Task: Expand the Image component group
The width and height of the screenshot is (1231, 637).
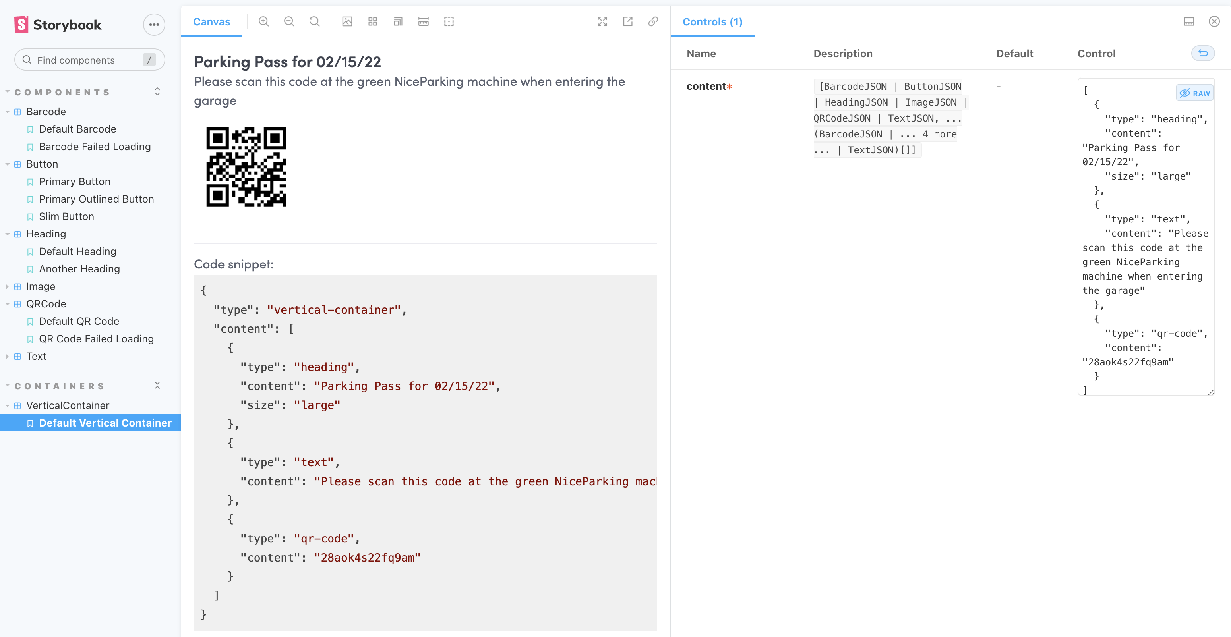Action: pyautogui.click(x=41, y=286)
